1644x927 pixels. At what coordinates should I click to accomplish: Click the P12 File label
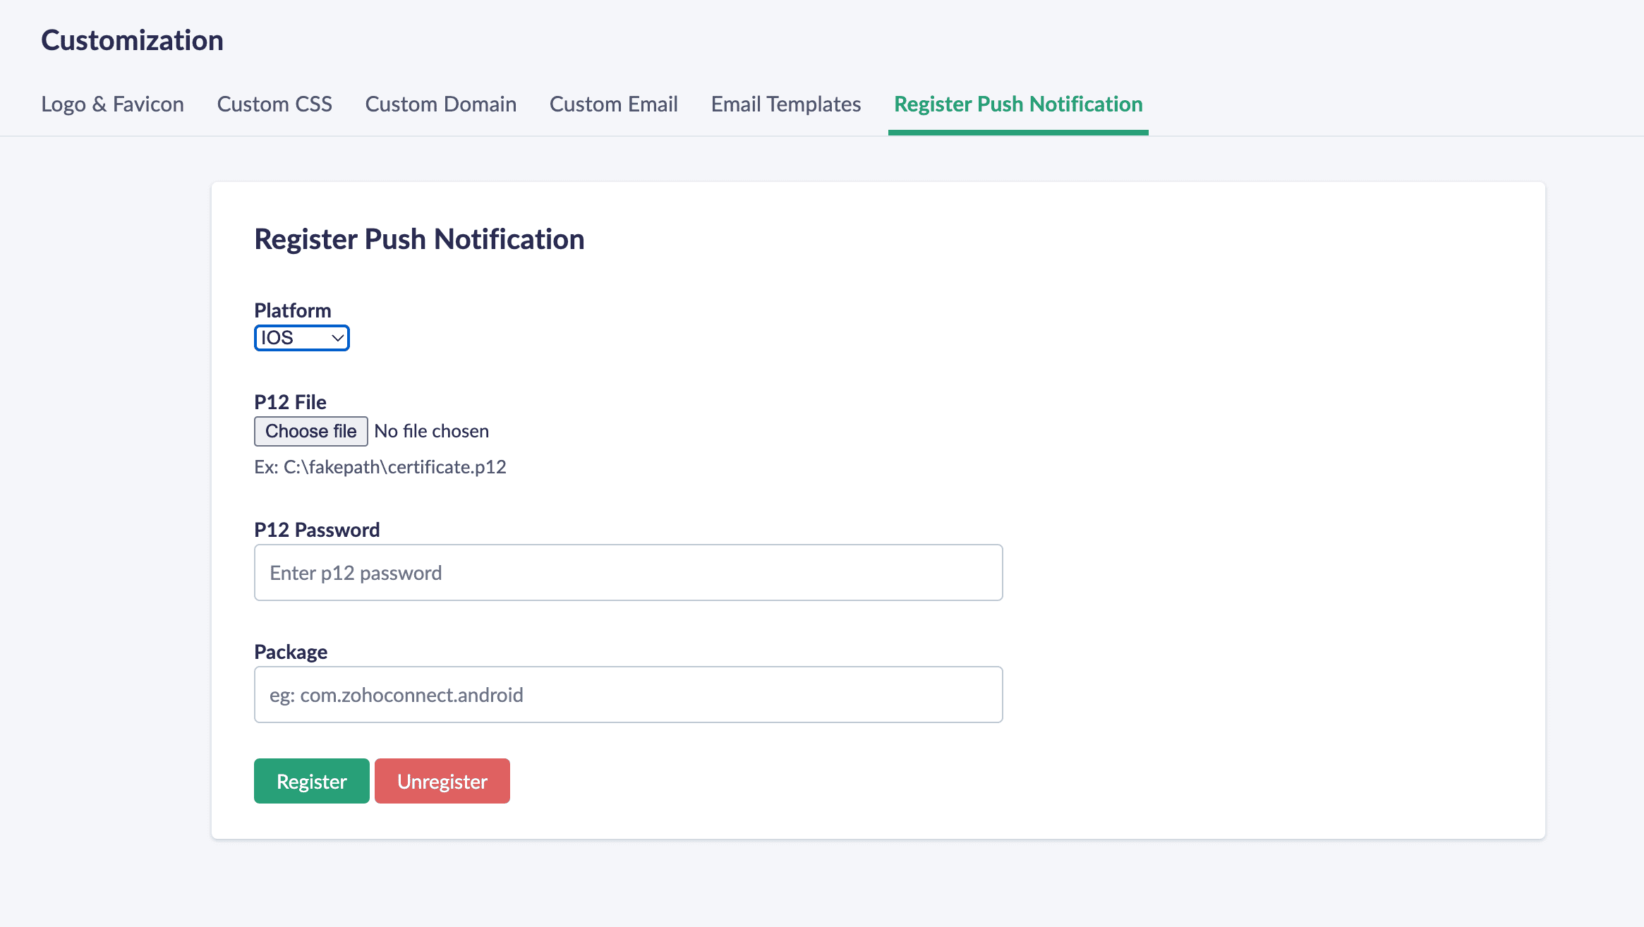pos(290,402)
